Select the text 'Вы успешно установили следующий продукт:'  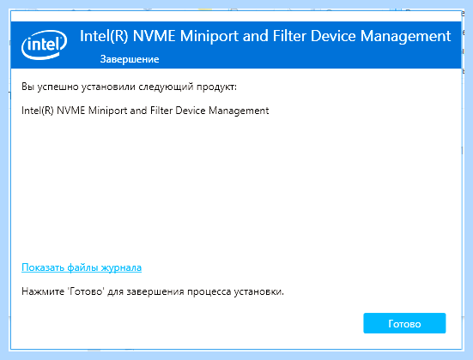[x=129, y=87]
